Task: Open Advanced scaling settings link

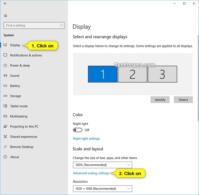Action: pos(91,173)
